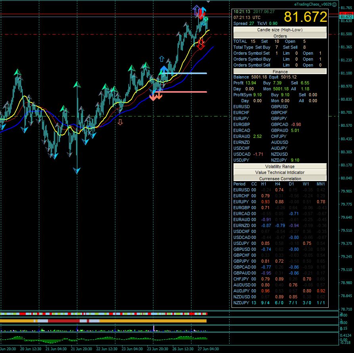Select the salmon double down arrows

(156, 97)
